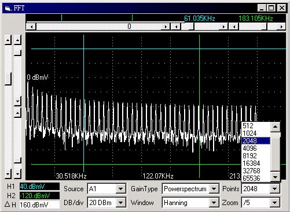Pick 32768 from the Points list
The height and width of the screenshot is (212, 290).
point(256,171)
